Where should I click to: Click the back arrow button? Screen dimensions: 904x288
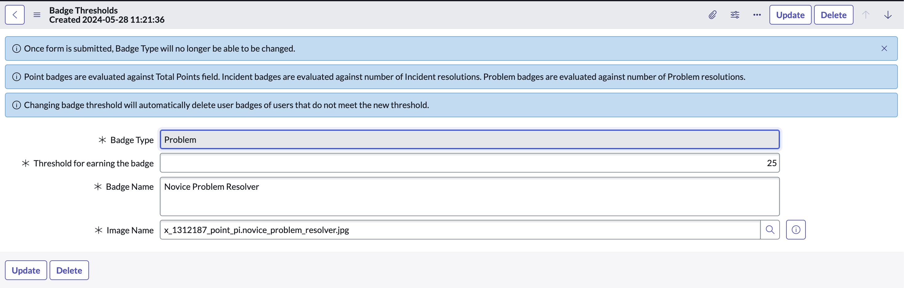click(15, 15)
